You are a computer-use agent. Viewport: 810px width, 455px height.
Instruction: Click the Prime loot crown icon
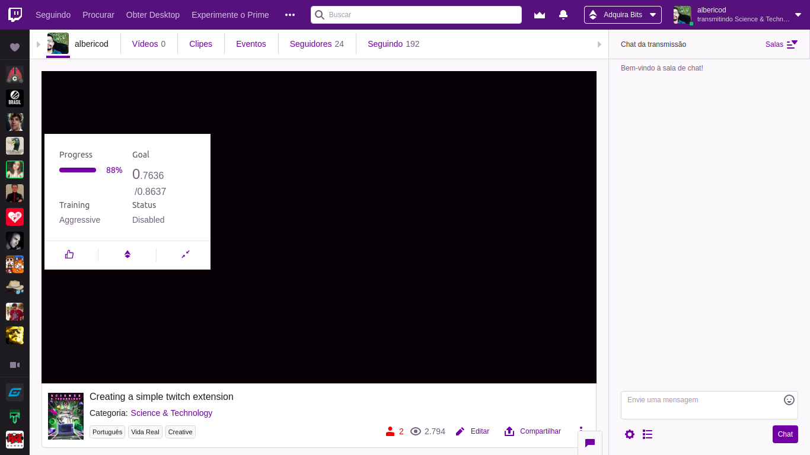click(540, 15)
